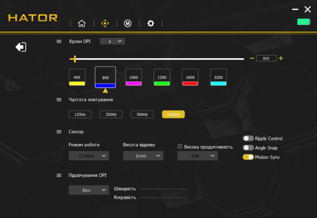317x218 pixels.
Task: Open the Висота відриву 1mm dropdown
Action: [143, 156]
